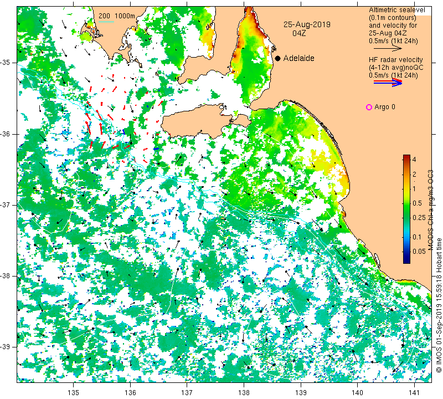Click the 'Altimetric sealevel' legend heading

396,10
